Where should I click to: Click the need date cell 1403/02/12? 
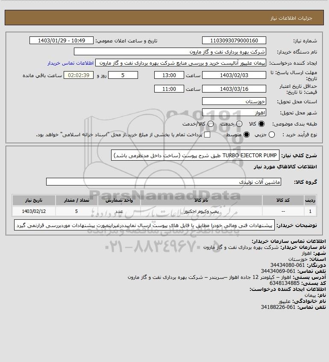(x=34, y=211)
